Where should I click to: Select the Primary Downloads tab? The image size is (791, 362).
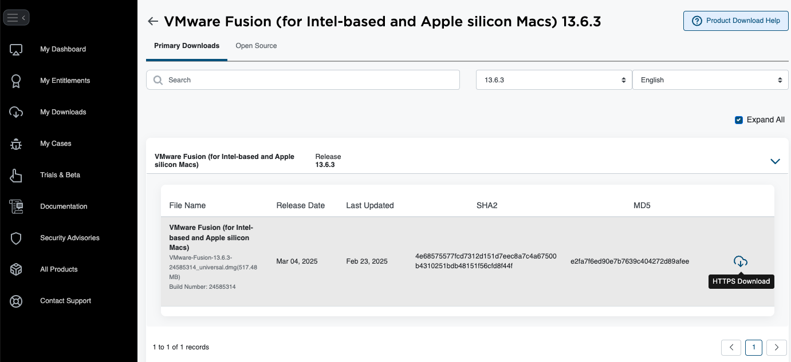[187, 46]
